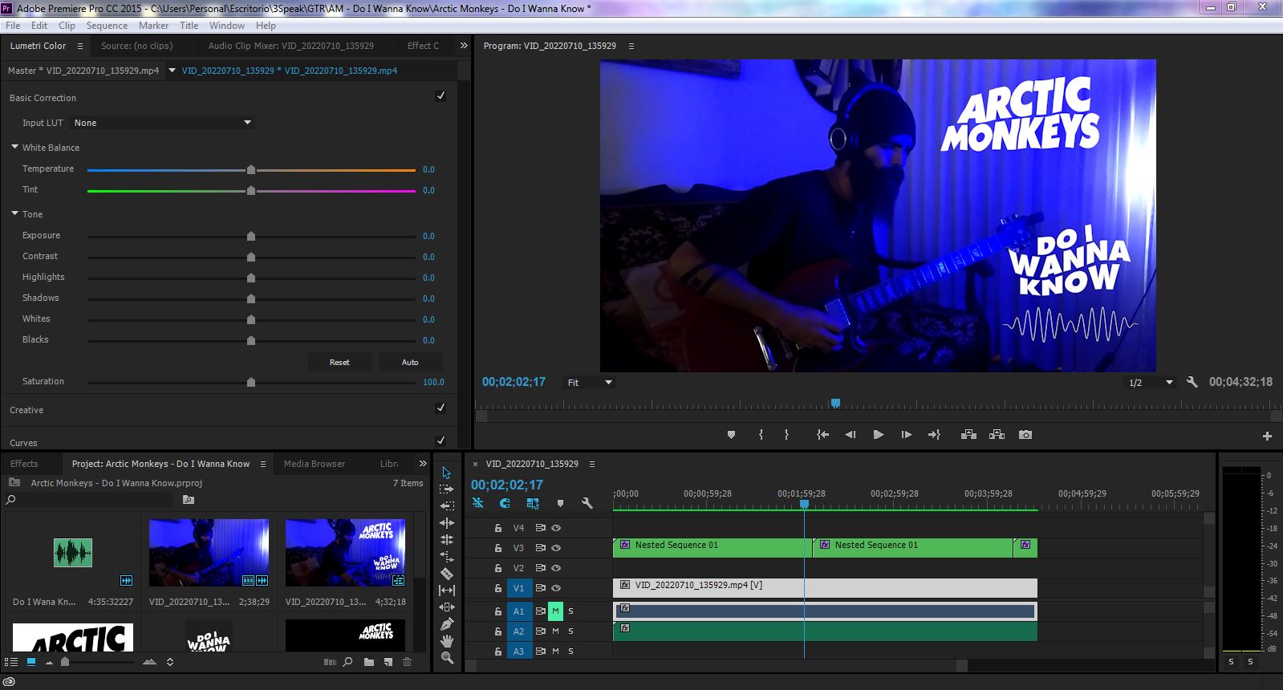Open the Sequence menu
The image size is (1283, 690).
point(107,26)
